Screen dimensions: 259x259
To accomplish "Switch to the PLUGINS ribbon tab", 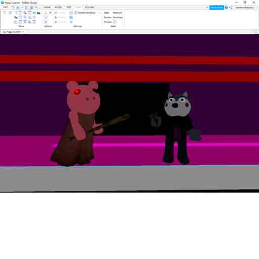I will click(90, 7).
